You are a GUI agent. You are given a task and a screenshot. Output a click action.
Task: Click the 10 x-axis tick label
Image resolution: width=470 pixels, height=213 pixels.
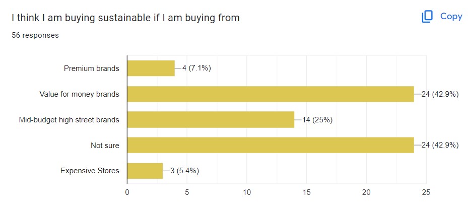[x=247, y=192]
